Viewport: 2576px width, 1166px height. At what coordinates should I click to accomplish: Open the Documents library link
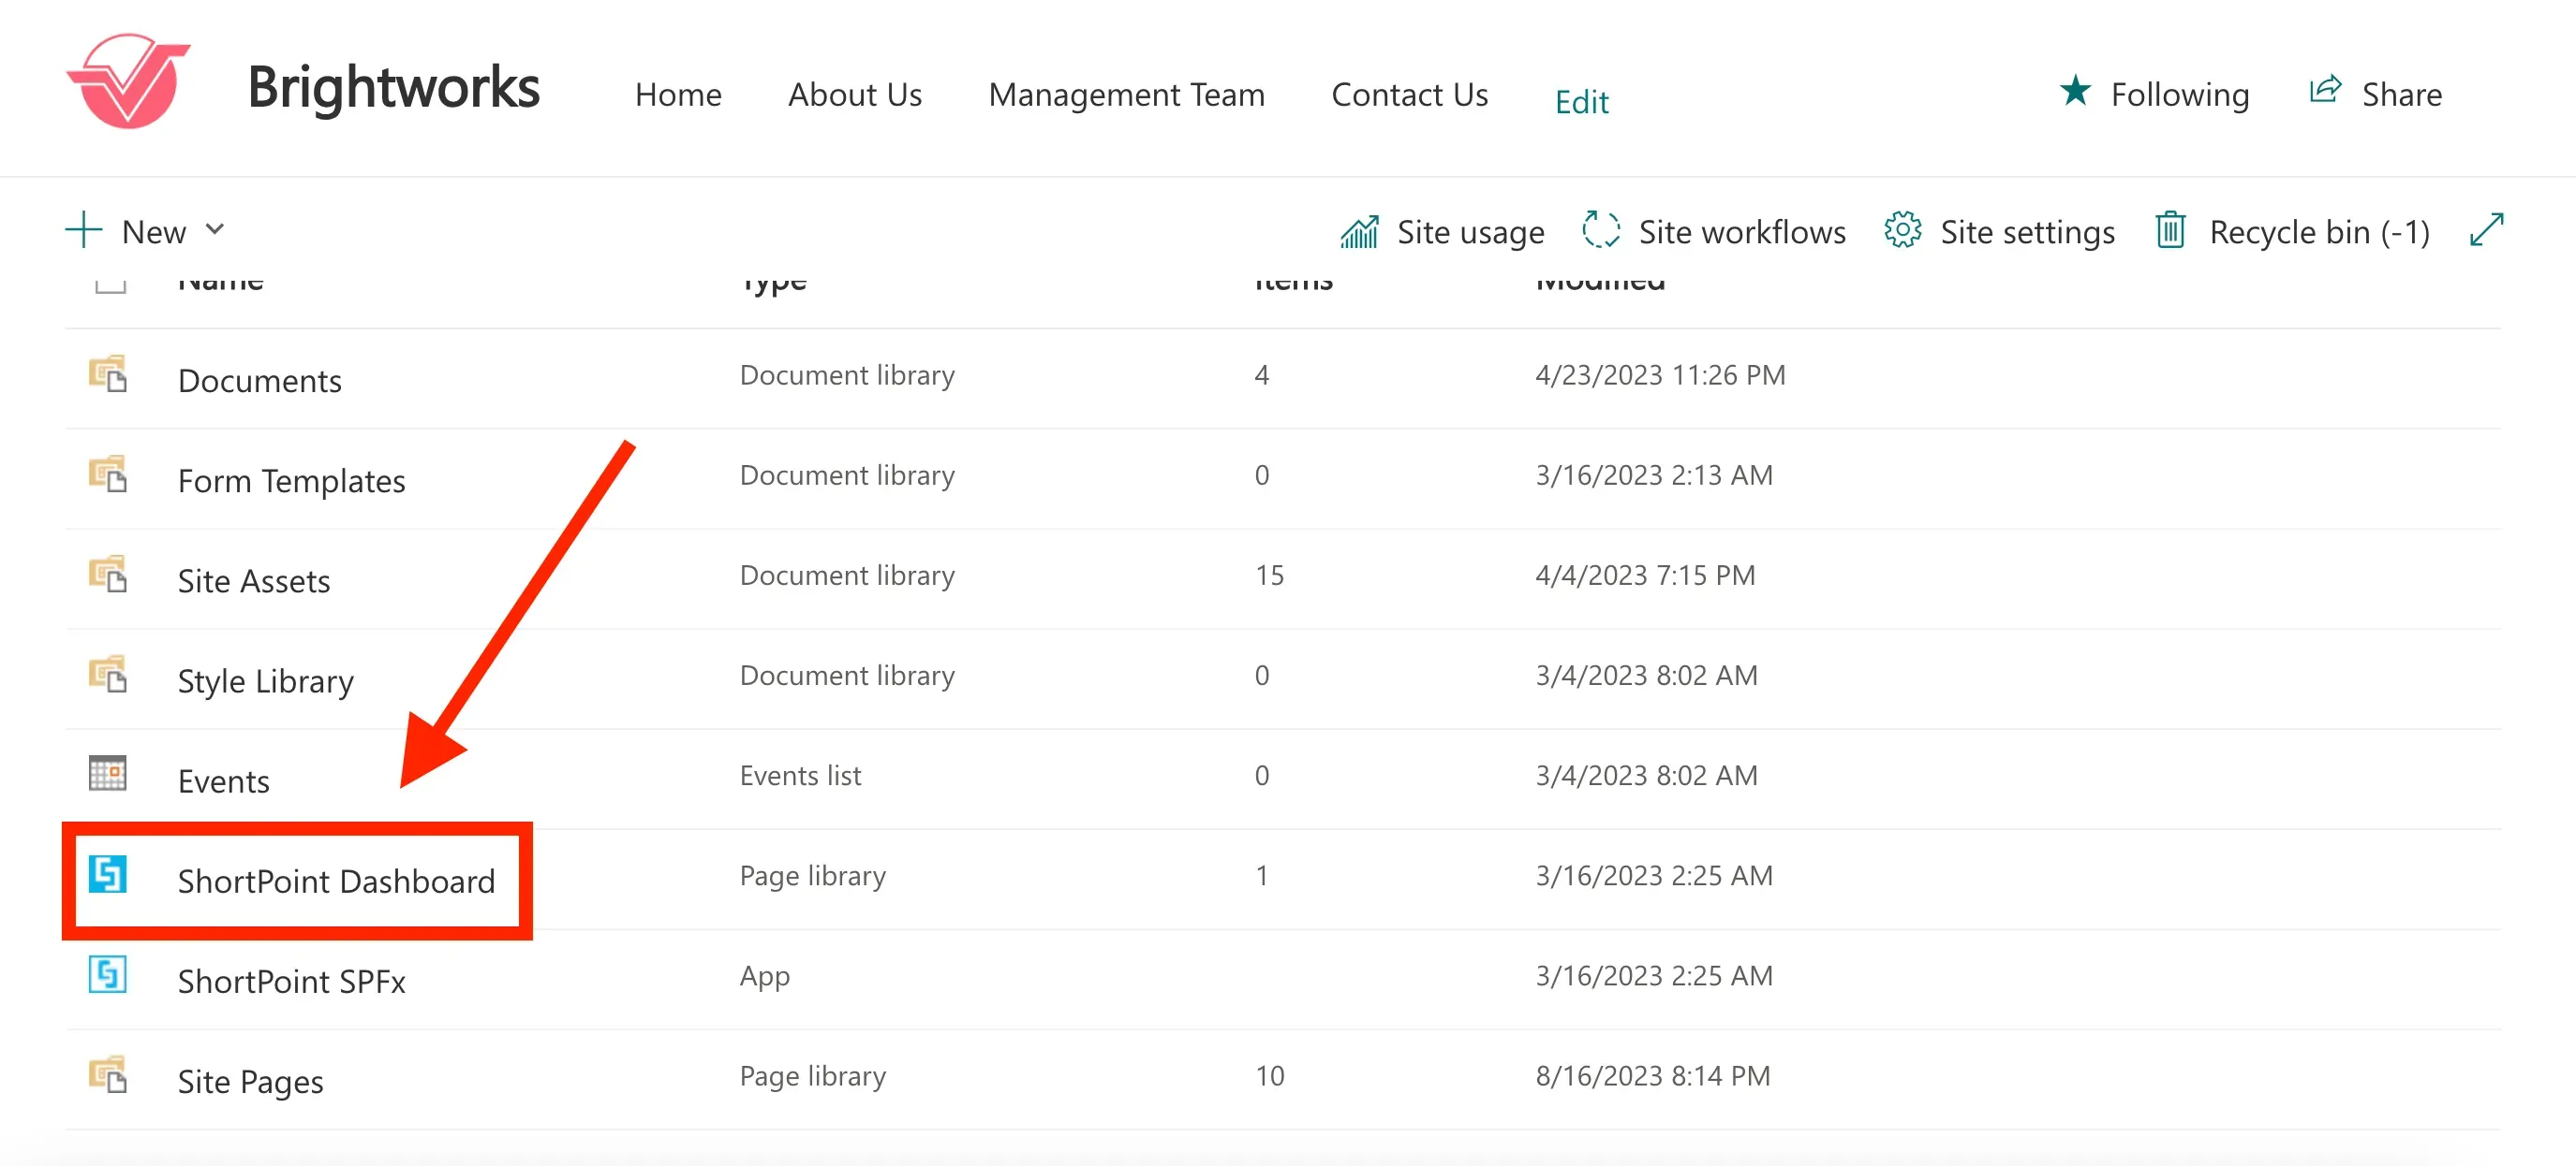pos(260,381)
